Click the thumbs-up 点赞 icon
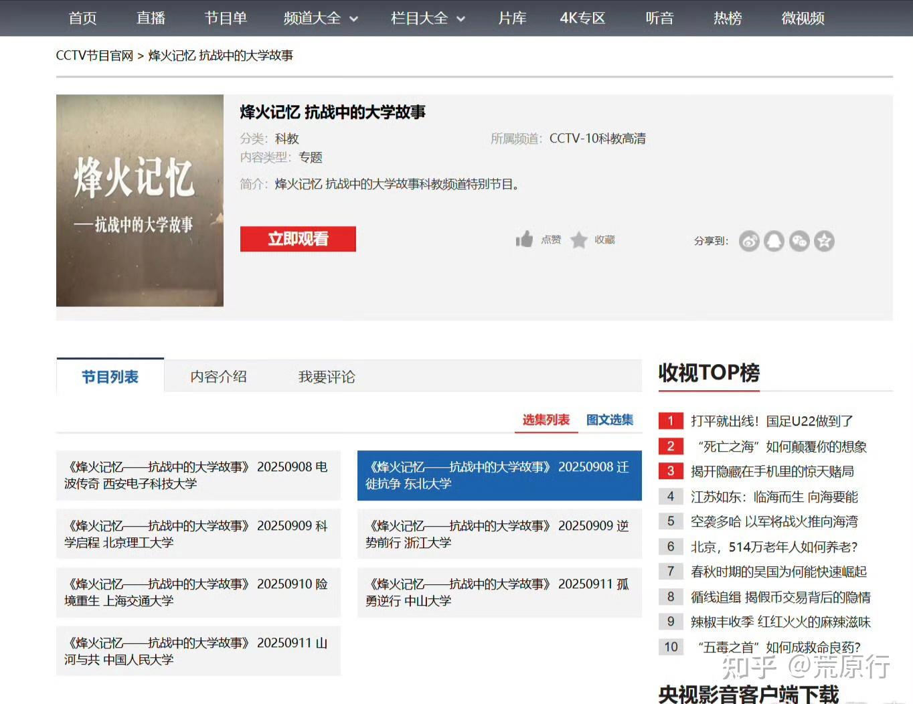 click(x=524, y=239)
